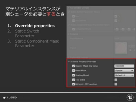
Task: Click the Opacity Mask Clip value field
Action: [x=124, y=66]
